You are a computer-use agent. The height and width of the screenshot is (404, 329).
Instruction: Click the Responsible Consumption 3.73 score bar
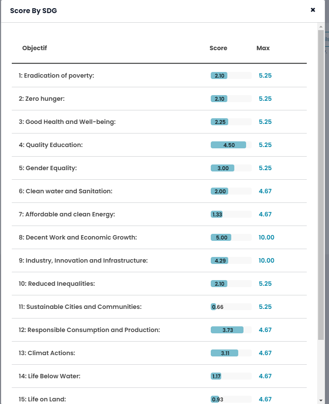pos(227,330)
